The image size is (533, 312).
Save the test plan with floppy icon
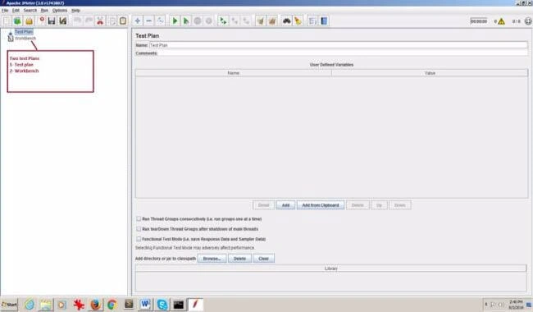point(52,21)
